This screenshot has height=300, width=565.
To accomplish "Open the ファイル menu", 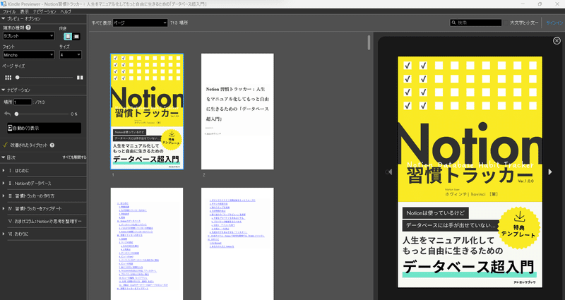I will [9, 11].
